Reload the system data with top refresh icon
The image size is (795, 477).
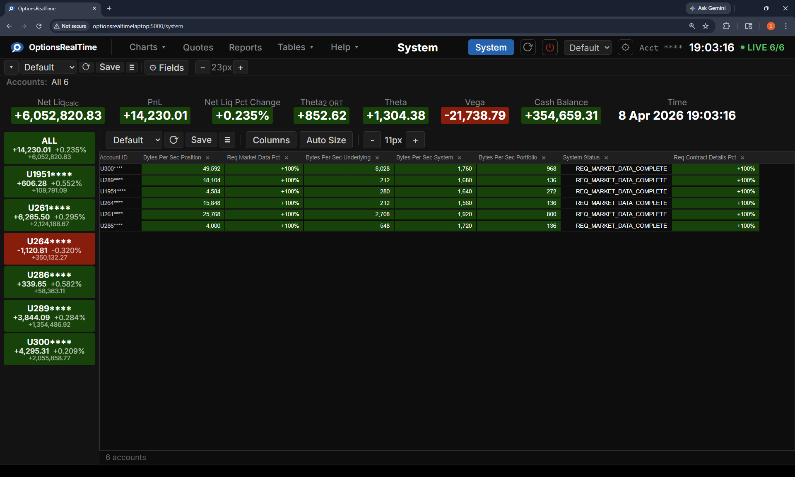tap(528, 47)
